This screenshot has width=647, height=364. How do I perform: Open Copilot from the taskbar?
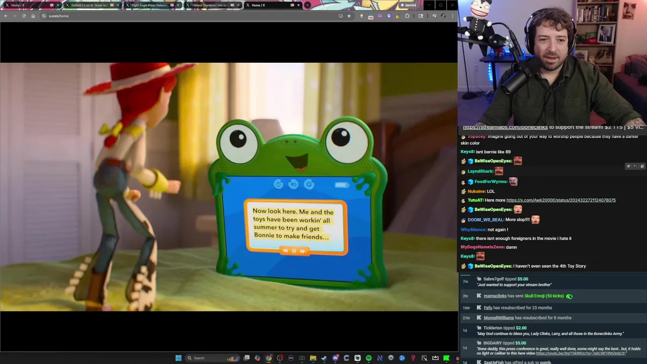tap(257, 358)
